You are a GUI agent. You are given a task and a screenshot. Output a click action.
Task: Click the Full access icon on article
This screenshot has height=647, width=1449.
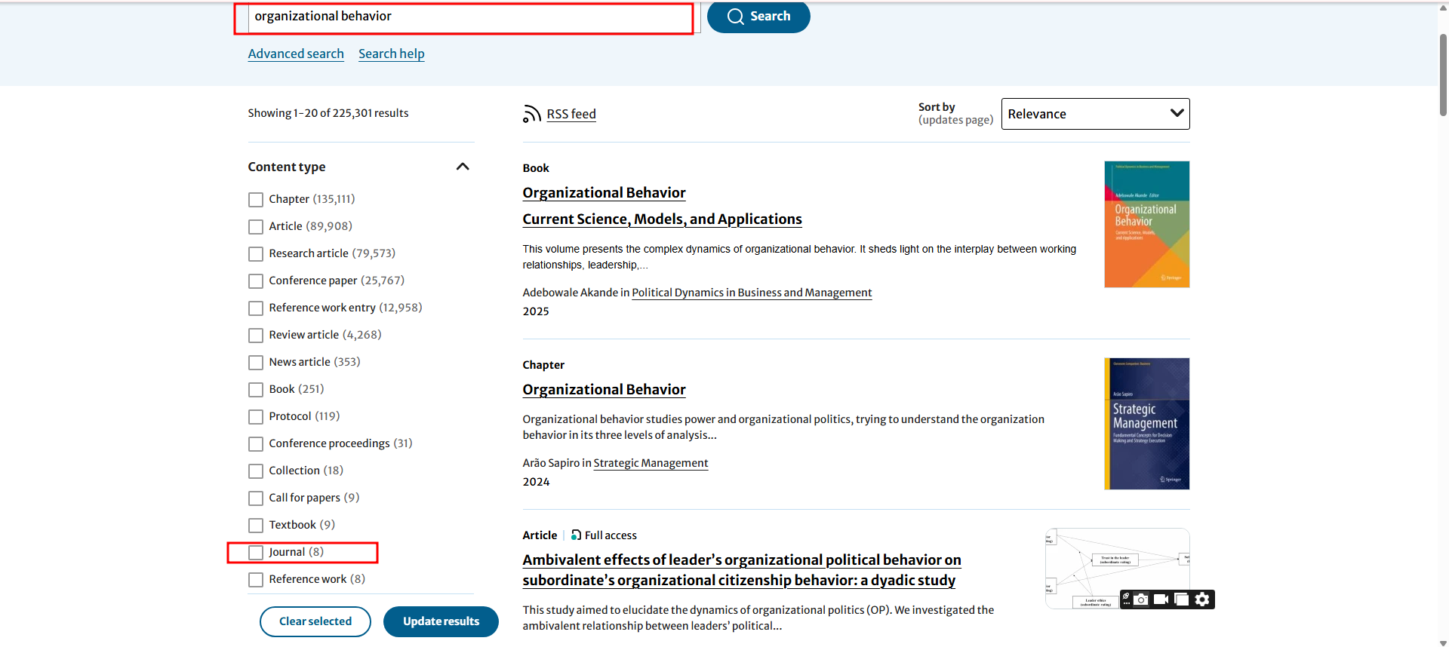tap(576, 535)
